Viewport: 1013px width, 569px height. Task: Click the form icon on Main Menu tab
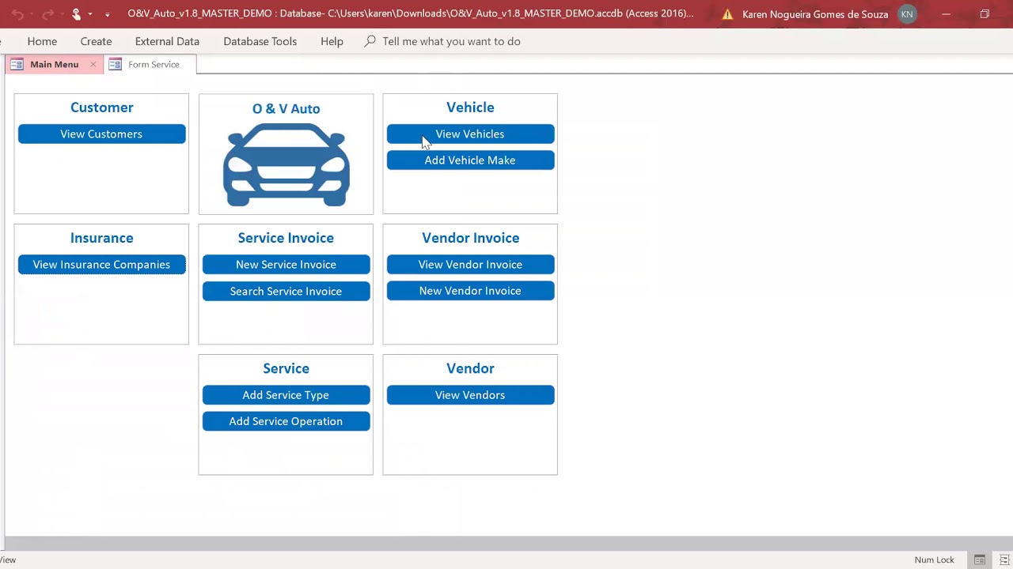17,65
